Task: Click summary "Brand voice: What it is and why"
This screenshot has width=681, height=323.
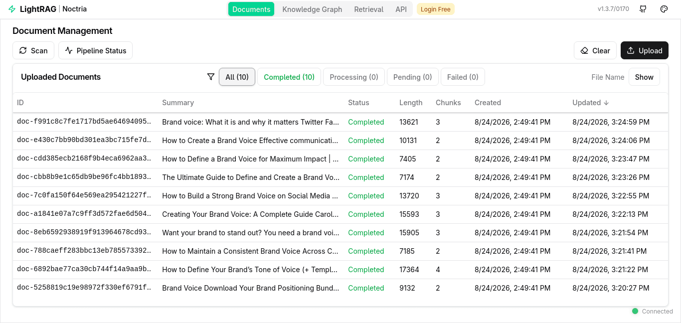Action: [250, 122]
